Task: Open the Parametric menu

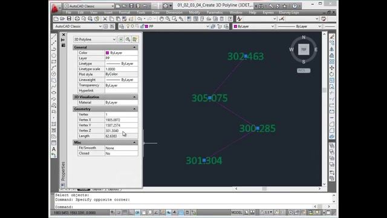Action: pyautogui.click(x=215, y=12)
